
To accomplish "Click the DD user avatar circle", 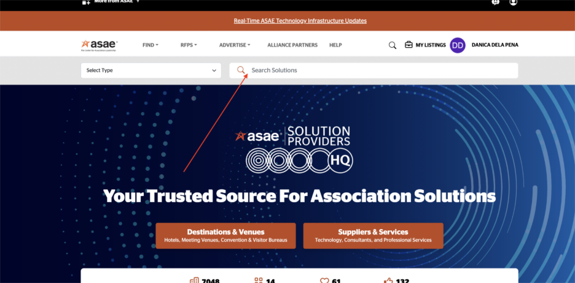I will click(x=458, y=45).
